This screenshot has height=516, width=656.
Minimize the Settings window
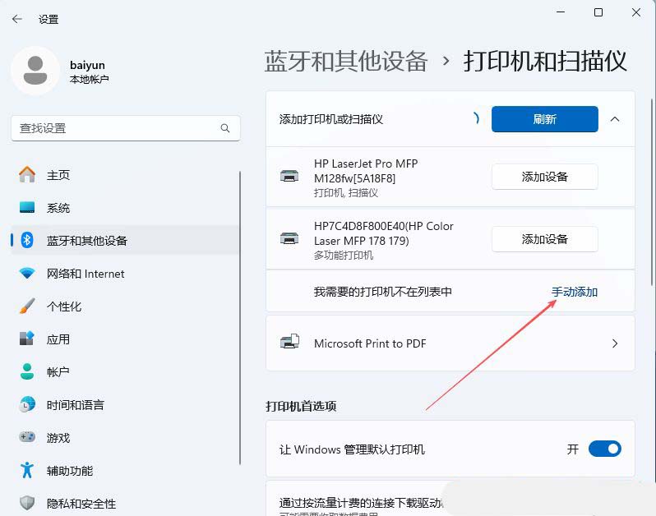(x=561, y=12)
